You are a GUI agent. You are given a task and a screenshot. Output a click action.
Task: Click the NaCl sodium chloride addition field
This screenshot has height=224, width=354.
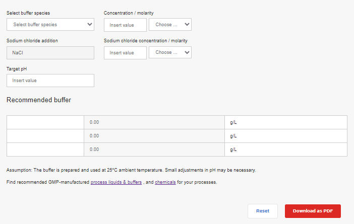pyautogui.click(x=50, y=53)
